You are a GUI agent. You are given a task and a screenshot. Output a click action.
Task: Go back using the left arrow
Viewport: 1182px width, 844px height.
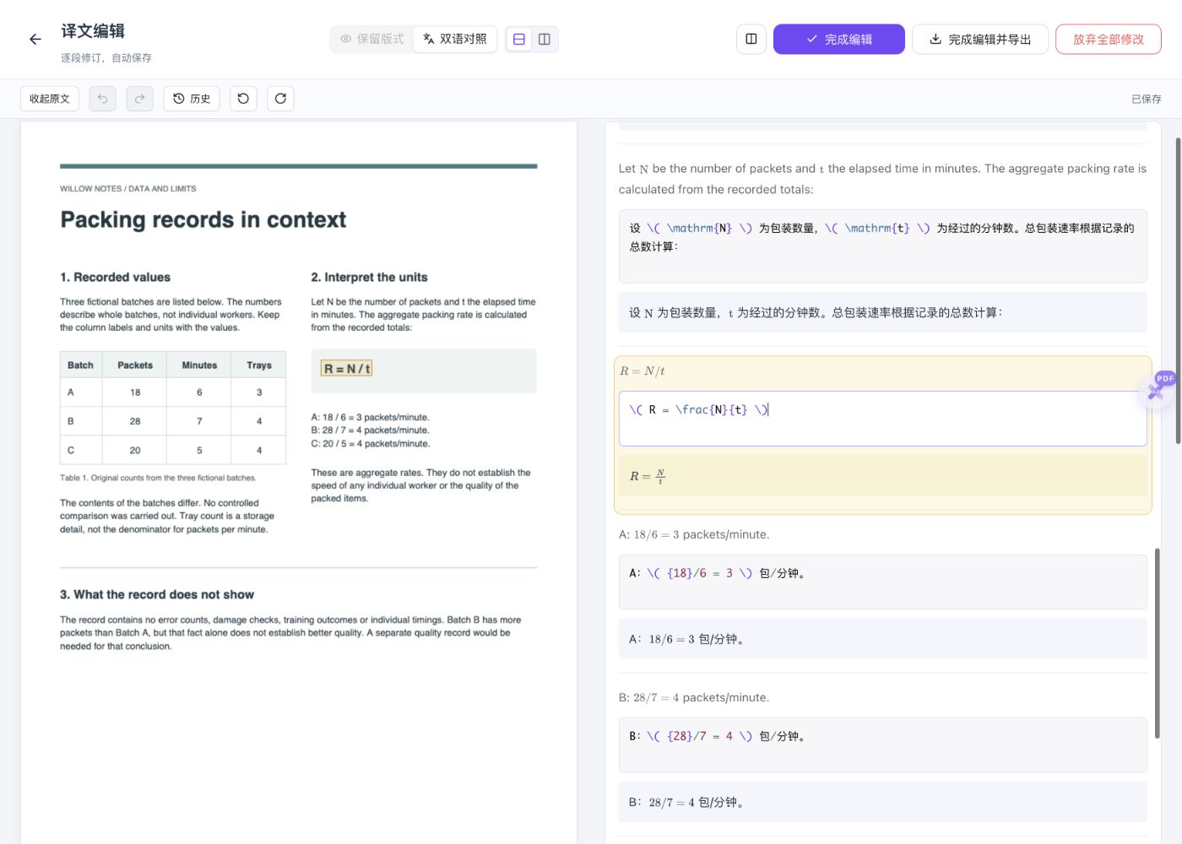point(35,39)
